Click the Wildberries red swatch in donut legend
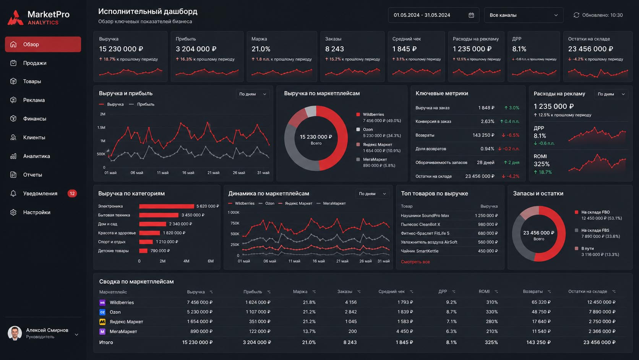The width and height of the screenshot is (639, 360). (358, 114)
